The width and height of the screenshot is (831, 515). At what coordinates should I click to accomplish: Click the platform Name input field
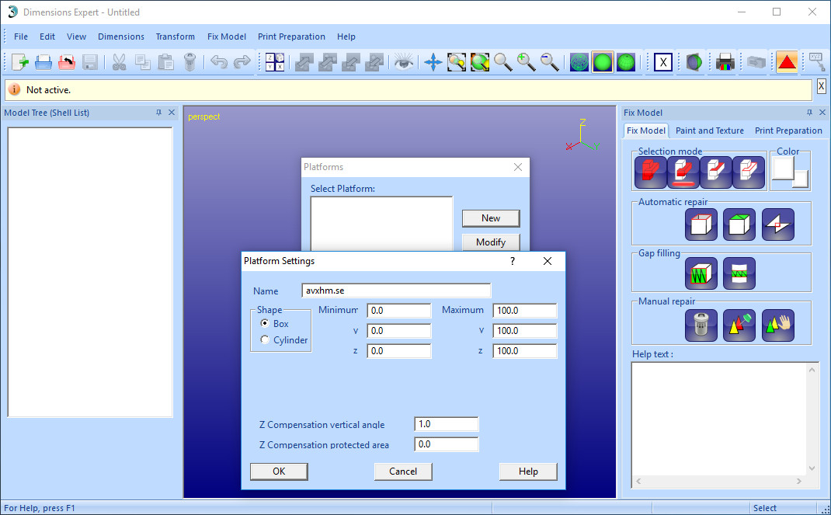pyautogui.click(x=396, y=291)
